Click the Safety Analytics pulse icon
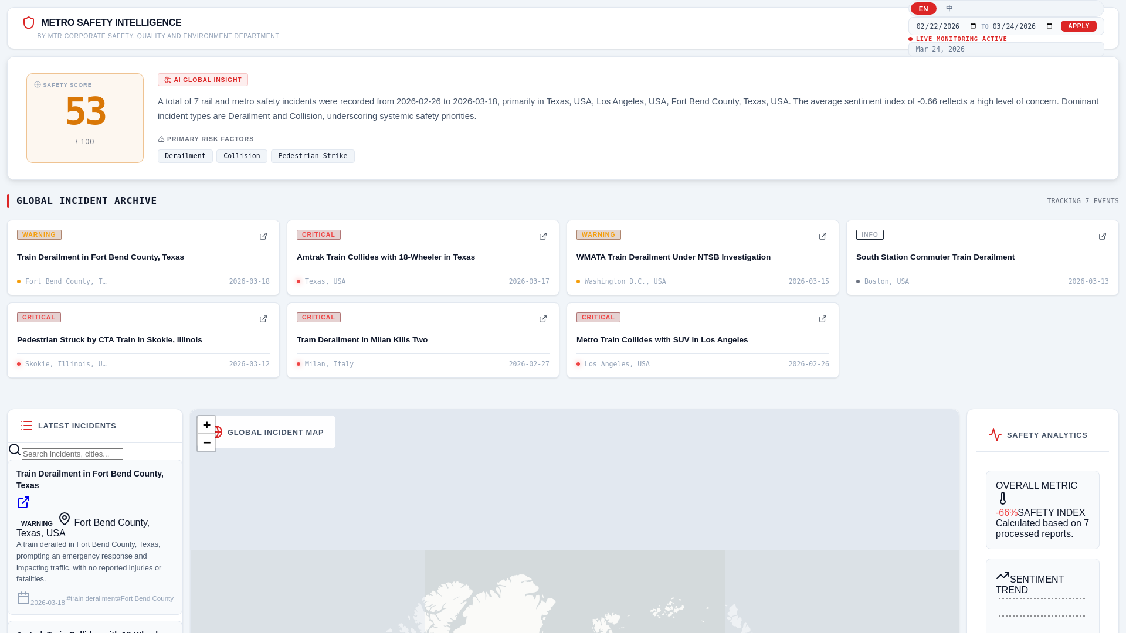Image resolution: width=1126 pixels, height=633 pixels. pos(995,435)
